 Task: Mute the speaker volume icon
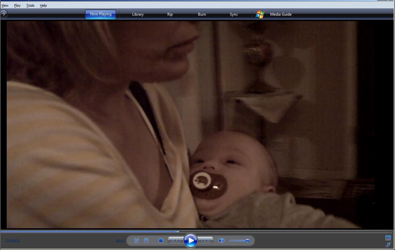click(x=221, y=241)
